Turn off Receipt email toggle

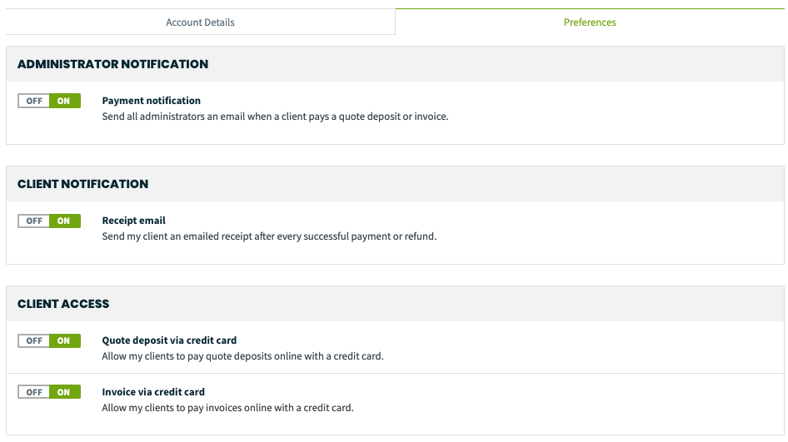(x=33, y=221)
